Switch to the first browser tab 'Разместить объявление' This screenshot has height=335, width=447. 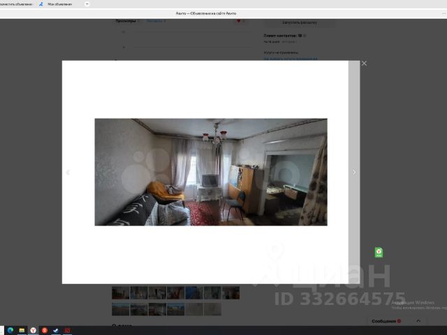(16, 4)
